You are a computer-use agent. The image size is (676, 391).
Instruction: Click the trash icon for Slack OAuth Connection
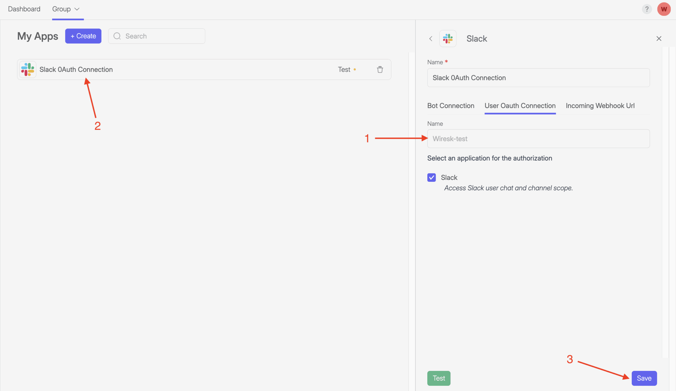[380, 69]
